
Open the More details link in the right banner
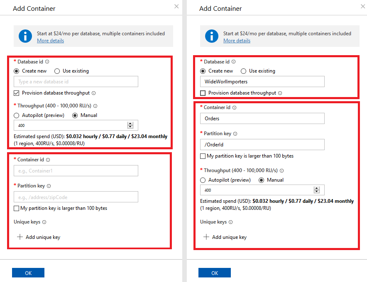(236, 41)
